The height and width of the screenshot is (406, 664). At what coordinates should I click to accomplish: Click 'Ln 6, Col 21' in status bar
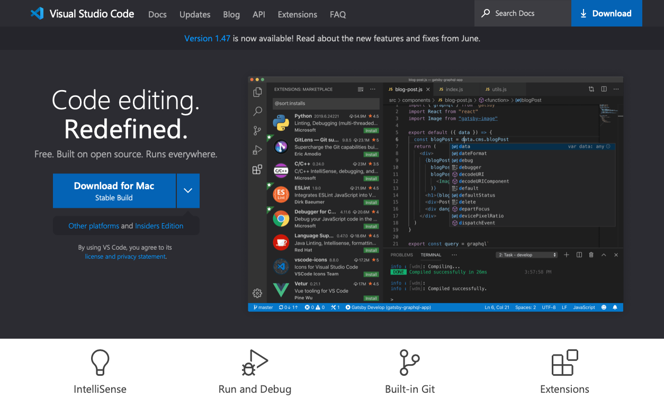[x=497, y=307]
